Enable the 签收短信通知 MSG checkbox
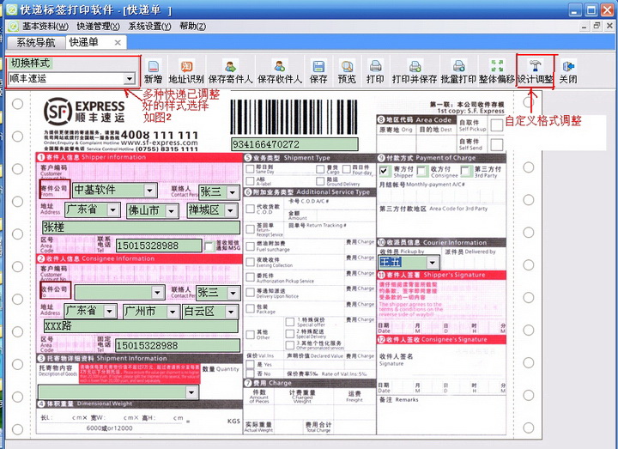The width and height of the screenshot is (618, 449). (209, 246)
